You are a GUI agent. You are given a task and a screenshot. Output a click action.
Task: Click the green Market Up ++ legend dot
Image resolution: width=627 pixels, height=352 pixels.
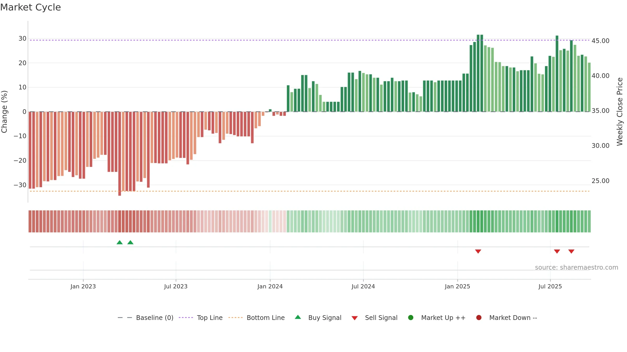(x=411, y=318)
